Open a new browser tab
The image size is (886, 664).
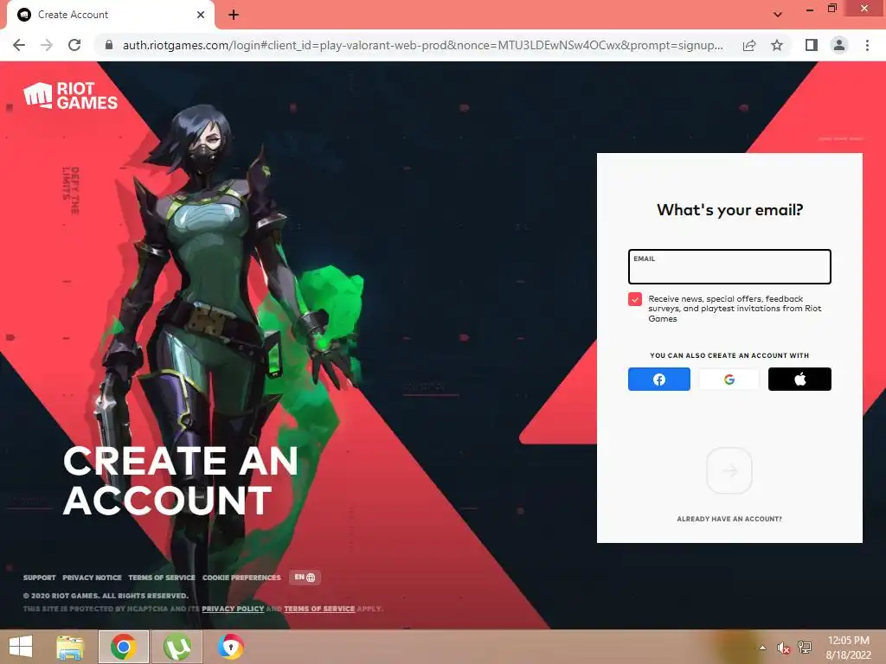[x=234, y=15]
